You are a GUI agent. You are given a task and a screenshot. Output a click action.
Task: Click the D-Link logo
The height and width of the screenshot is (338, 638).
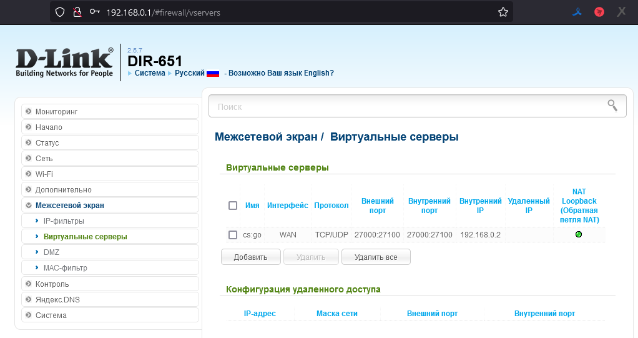pyautogui.click(x=64, y=62)
